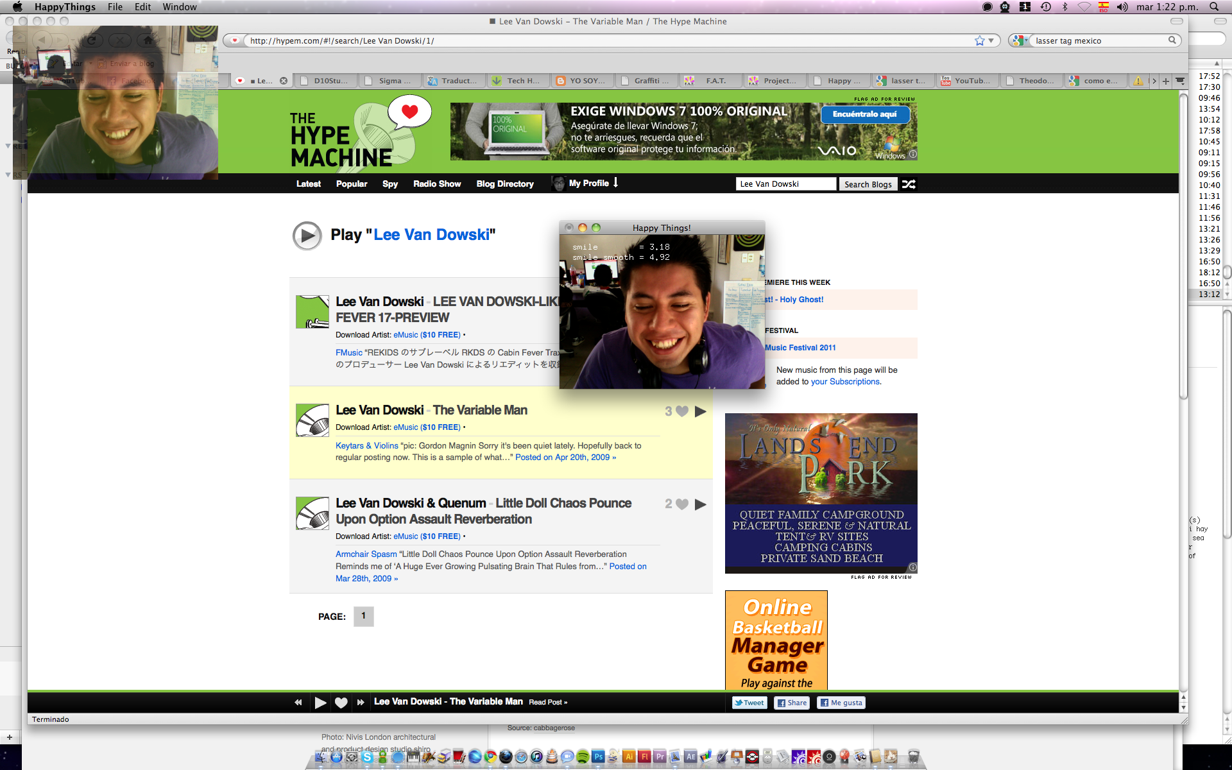
Task: Open the FMusic blog link
Action: [x=348, y=352]
